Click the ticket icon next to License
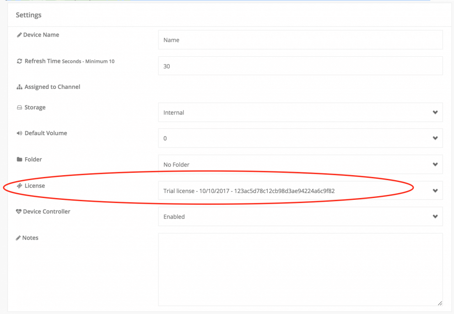This screenshot has width=454, height=314. [x=19, y=186]
